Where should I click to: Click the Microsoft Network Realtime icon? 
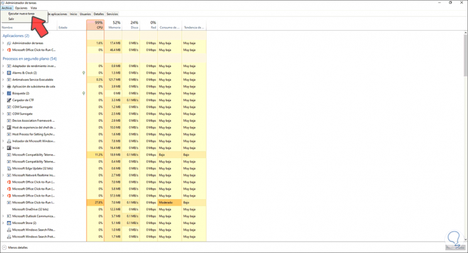[9, 175]
